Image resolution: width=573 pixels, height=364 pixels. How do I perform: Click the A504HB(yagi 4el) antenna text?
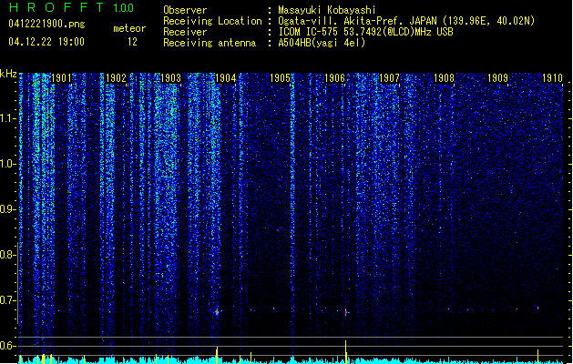tap(322, 43)
